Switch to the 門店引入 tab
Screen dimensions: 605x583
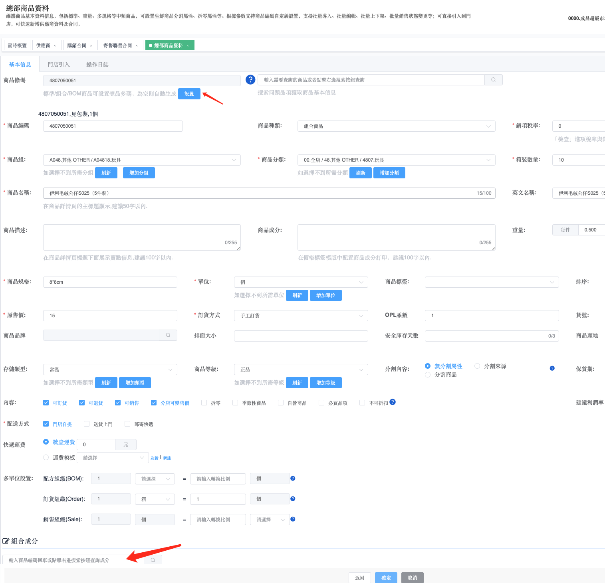tap(59, 65)
